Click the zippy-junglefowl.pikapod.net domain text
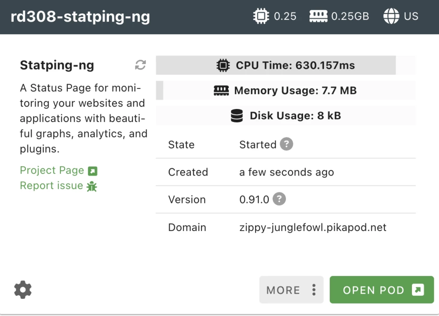439x316 pixels. click(x=313, y=228)
